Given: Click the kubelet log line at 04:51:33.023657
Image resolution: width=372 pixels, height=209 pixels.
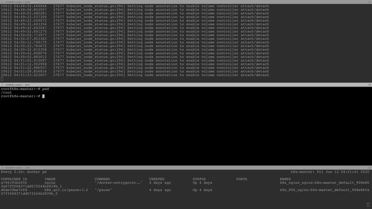Looking at the screenshot, I should coord(135,75).
